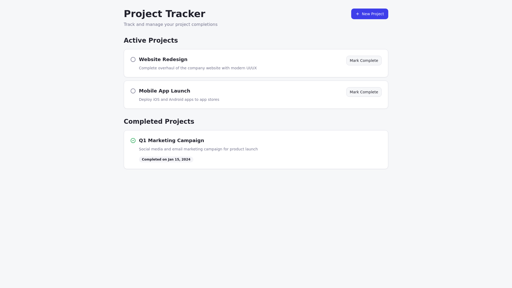Screen dimensions: 512x288
Task: Click the Social media and email marketing description
Action: [x=198, y=149]
